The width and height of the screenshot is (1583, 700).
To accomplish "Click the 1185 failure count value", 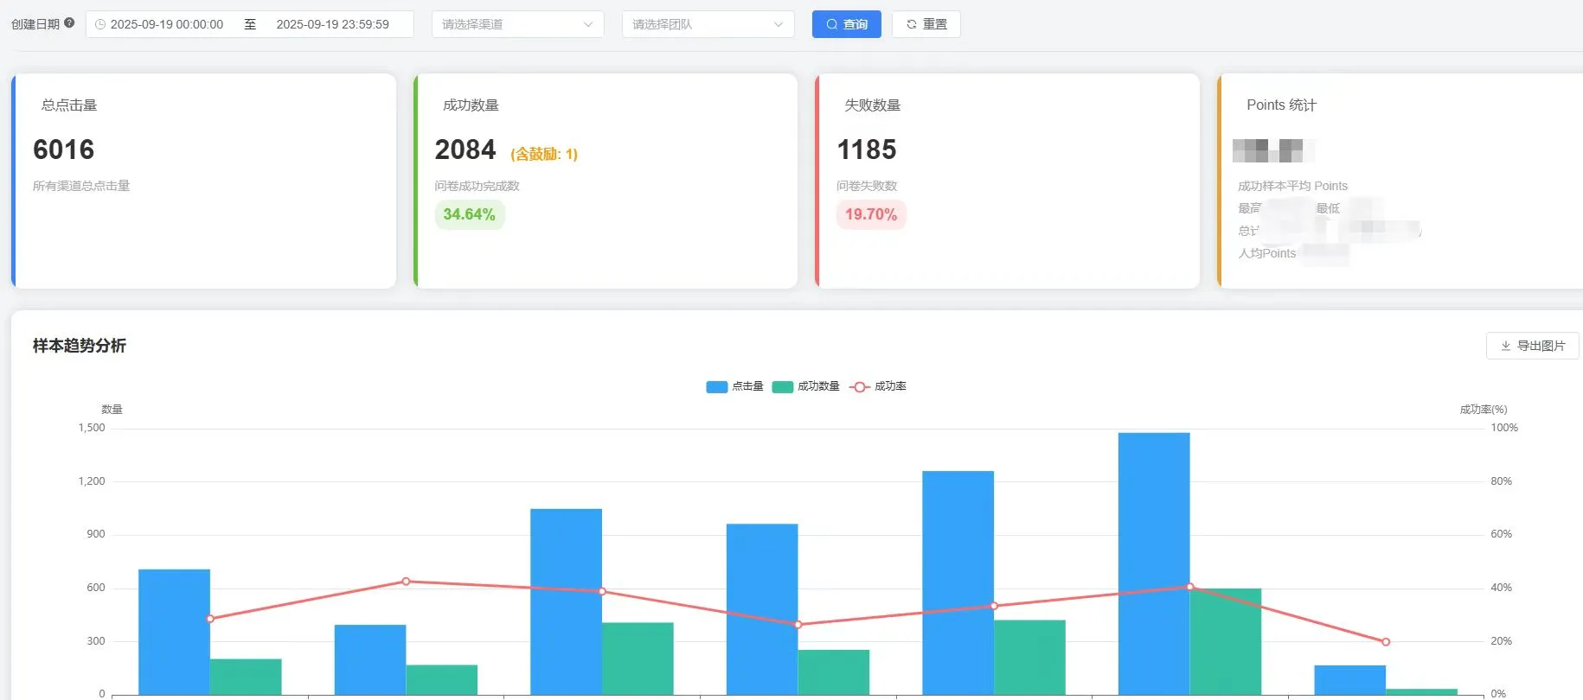I will click(x=867, y=150).
